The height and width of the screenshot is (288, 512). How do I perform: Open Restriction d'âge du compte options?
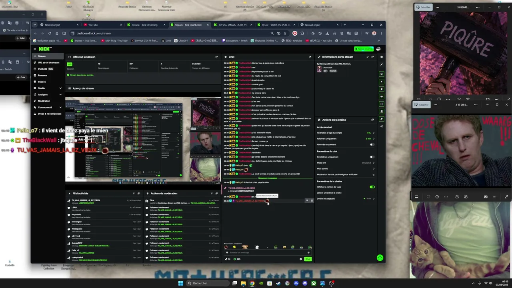click(346, 133)
